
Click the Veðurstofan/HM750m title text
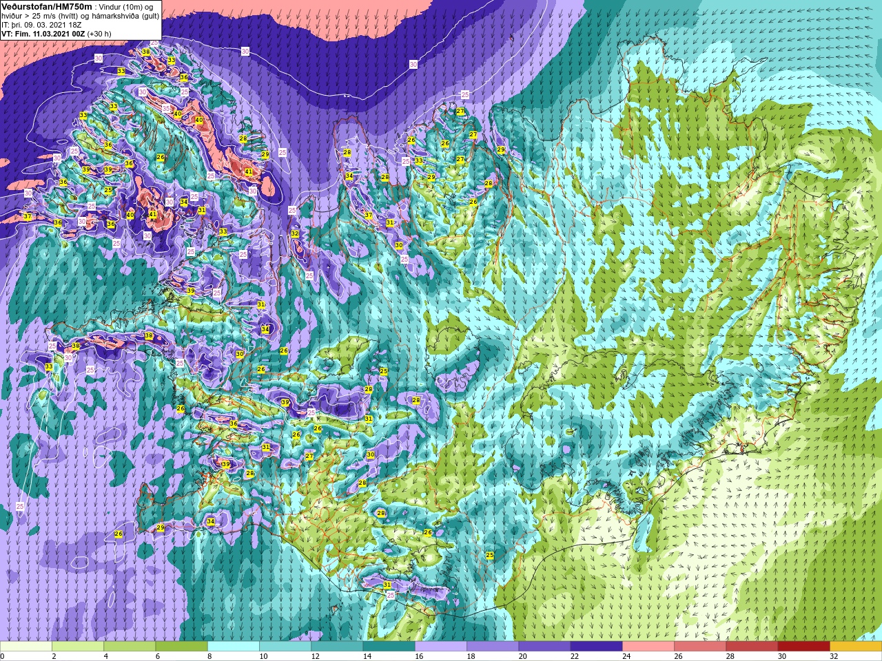47,6
